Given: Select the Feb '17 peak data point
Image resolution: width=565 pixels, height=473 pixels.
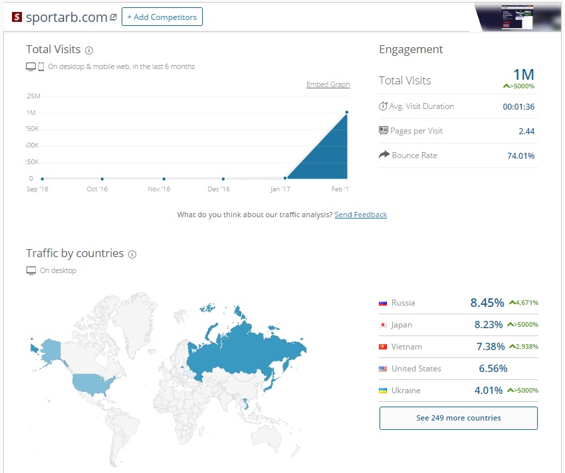Looking at the screenshot, I should pyautogui.click(x=346, y=112).
